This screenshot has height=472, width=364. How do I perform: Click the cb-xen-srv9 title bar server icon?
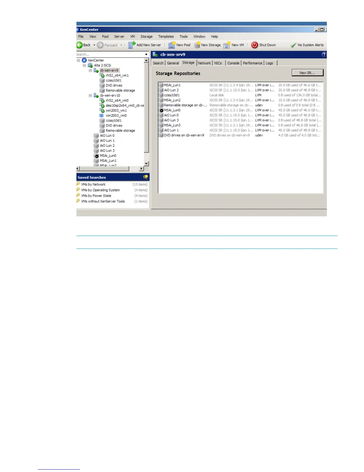tap(155, 54)
